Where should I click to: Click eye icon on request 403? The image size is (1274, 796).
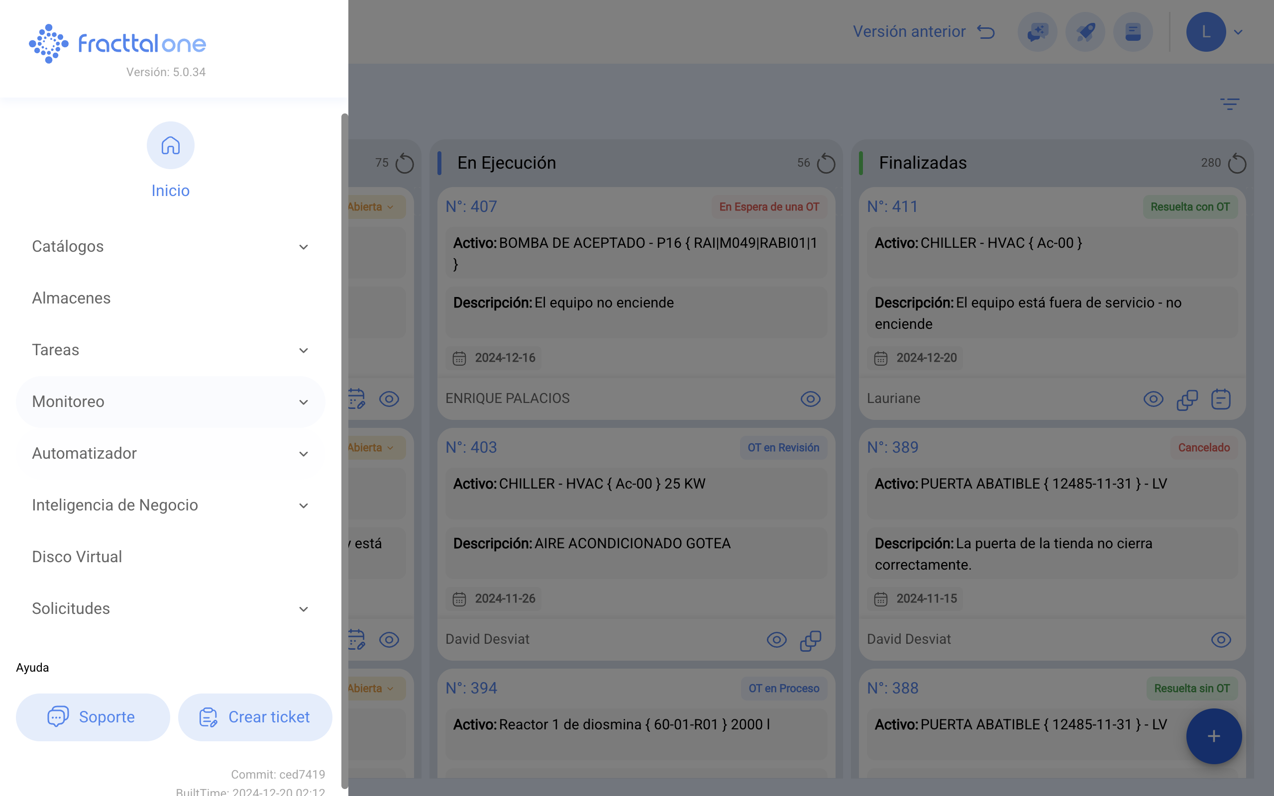tap(776, 640)
